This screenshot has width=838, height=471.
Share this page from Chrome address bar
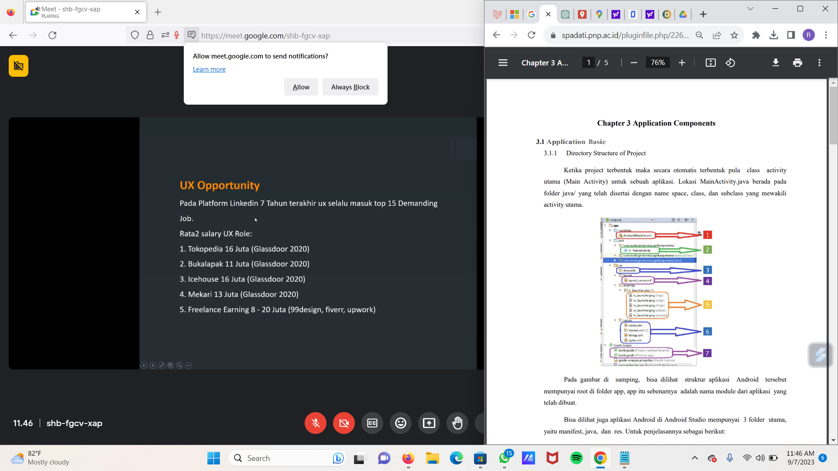[x=717, y=35]
